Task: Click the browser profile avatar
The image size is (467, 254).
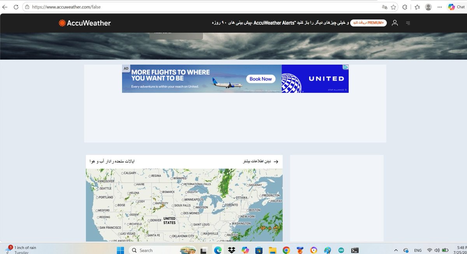Action: click(428, 7)
